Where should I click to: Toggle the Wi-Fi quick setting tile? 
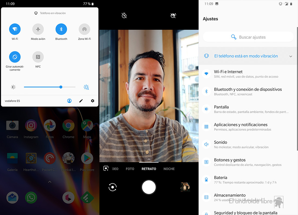pyautogui.click(x=15, y=29)
